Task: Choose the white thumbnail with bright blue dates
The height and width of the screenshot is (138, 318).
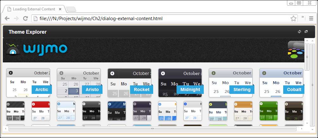Action: tap(167, 111)
